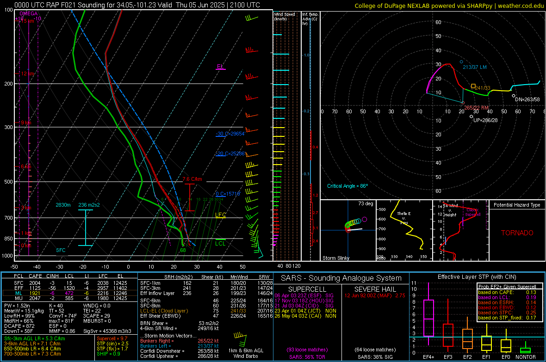Select the highlighted ML parcel row

click(x=70, y=293)
